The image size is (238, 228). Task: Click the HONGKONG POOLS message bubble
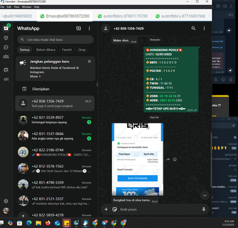pos(171,79)
